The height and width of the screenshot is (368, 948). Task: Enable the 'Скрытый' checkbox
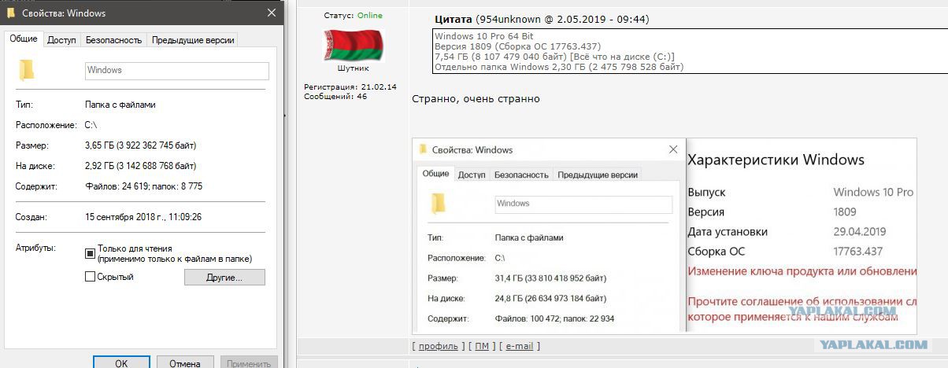click(90, 277)
